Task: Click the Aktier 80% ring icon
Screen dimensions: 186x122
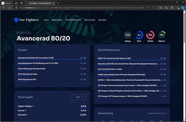Action: [150, 35]
